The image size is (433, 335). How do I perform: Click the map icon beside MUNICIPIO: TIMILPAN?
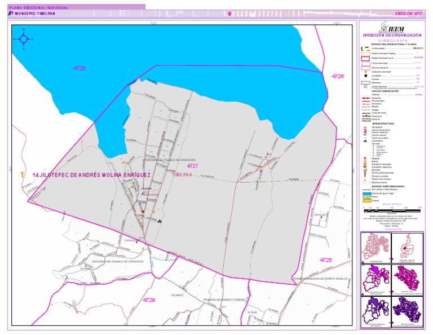point(11,14)
